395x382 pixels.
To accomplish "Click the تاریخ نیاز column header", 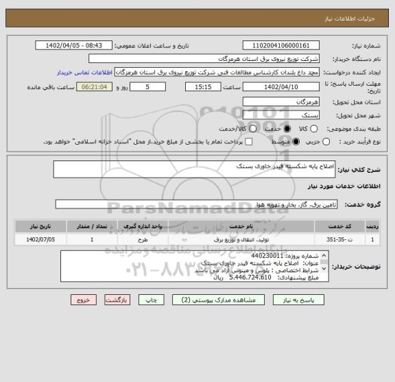I will [40, 226].
